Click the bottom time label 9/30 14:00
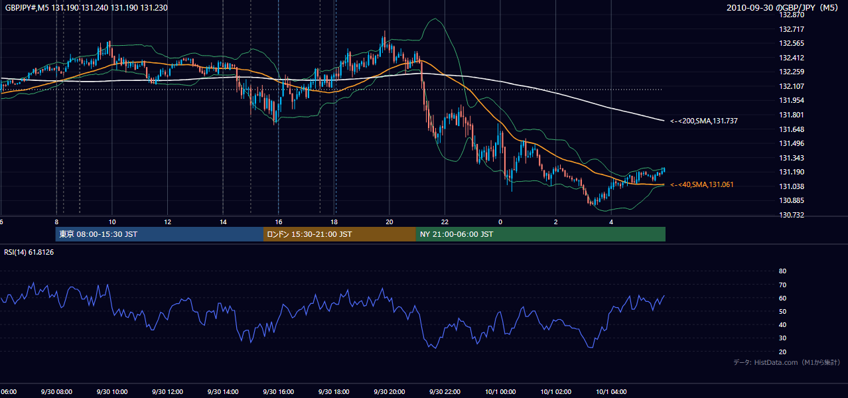The height and width of the screenshot is (398, 848). 223,391
